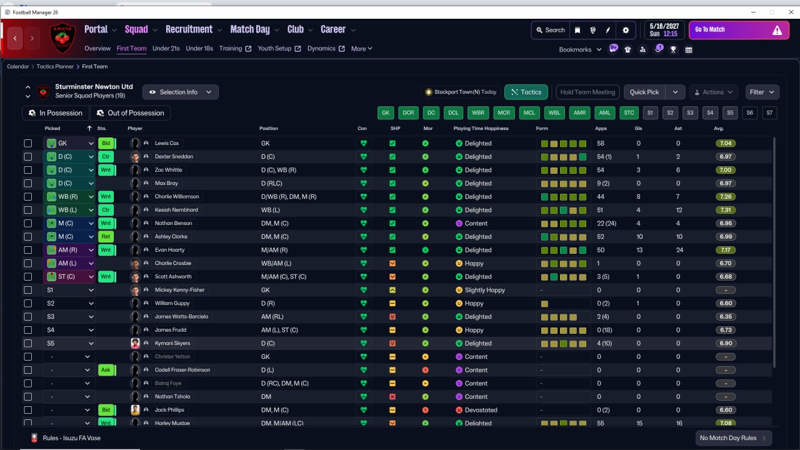Switch to the Under 18s tab
The image size is (800, 450).
click(x=199, y=49)
